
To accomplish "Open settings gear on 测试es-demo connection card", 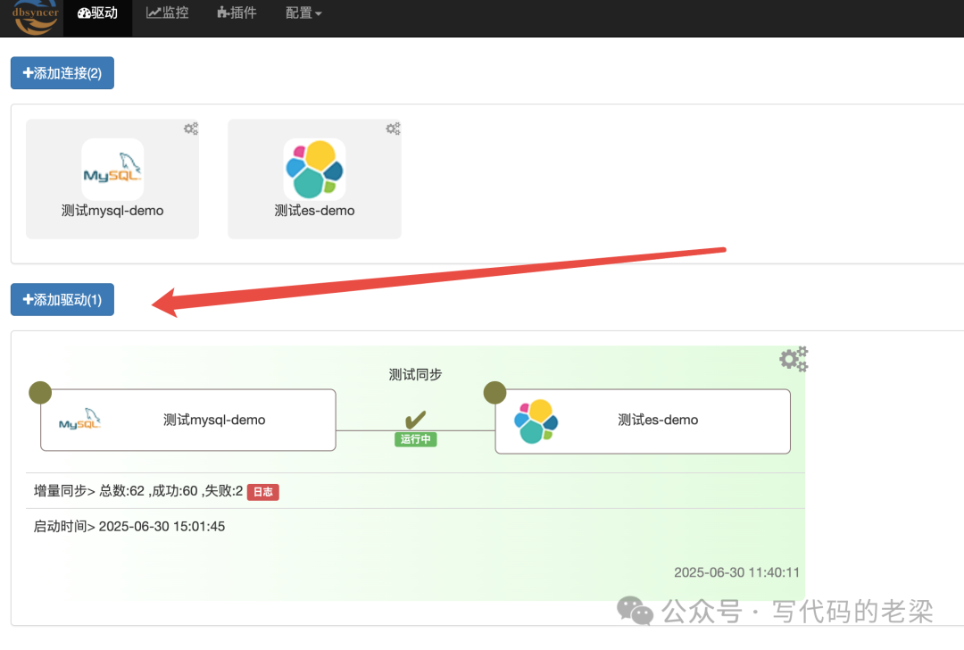I will 393,129.
